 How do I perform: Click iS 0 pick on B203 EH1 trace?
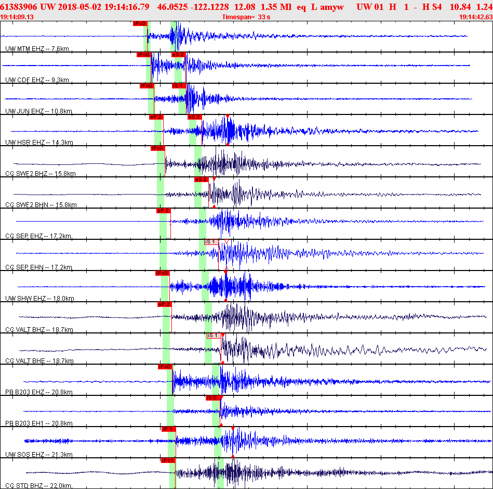[213, 398]
